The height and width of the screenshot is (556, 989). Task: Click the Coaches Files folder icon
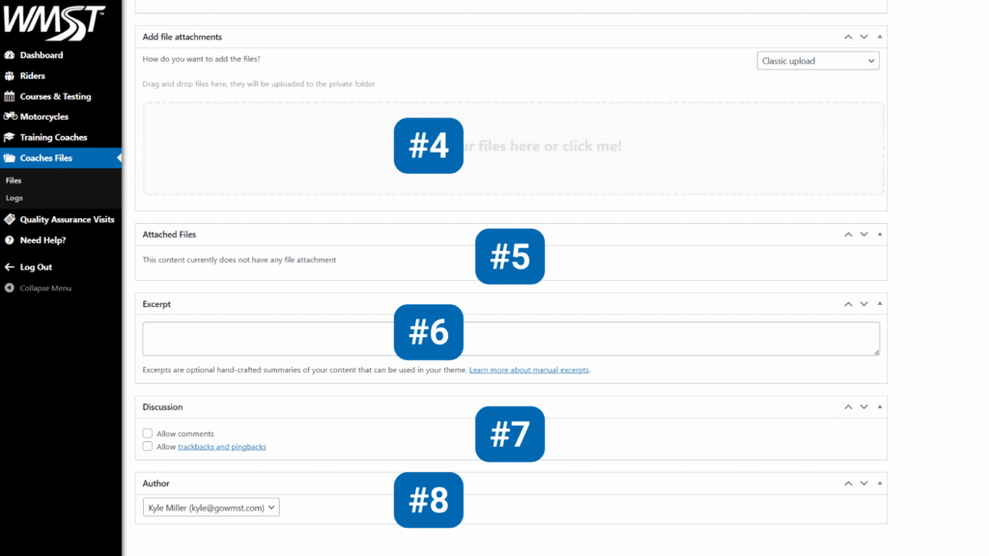10,157
